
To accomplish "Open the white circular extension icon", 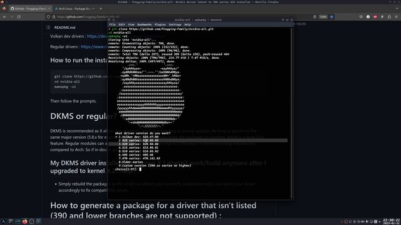I will pos(368,17).
